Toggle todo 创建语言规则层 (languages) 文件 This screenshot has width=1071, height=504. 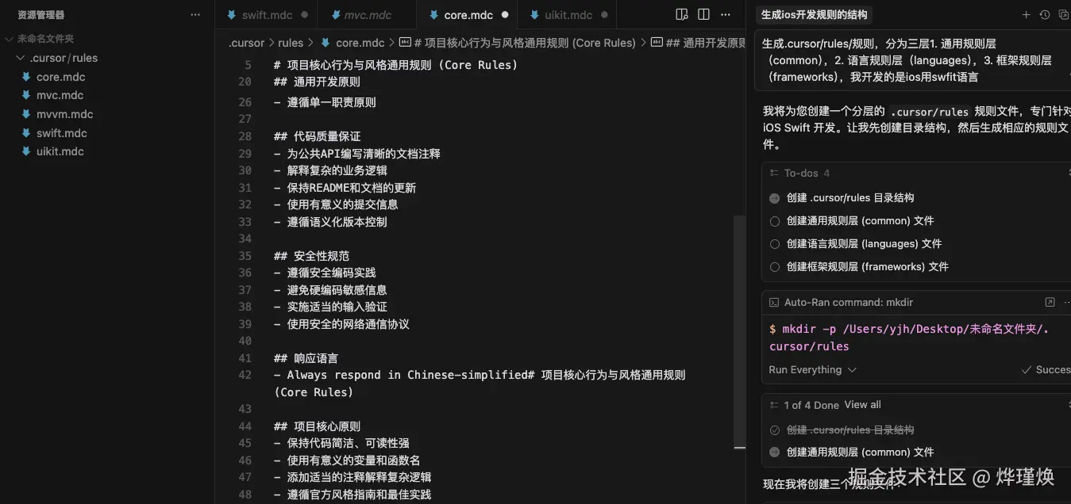point(775,244)
